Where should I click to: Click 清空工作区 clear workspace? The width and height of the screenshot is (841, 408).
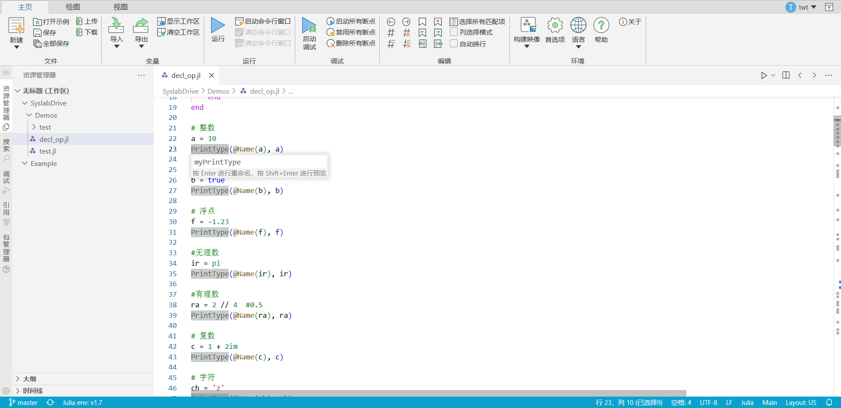click(178, 32)
